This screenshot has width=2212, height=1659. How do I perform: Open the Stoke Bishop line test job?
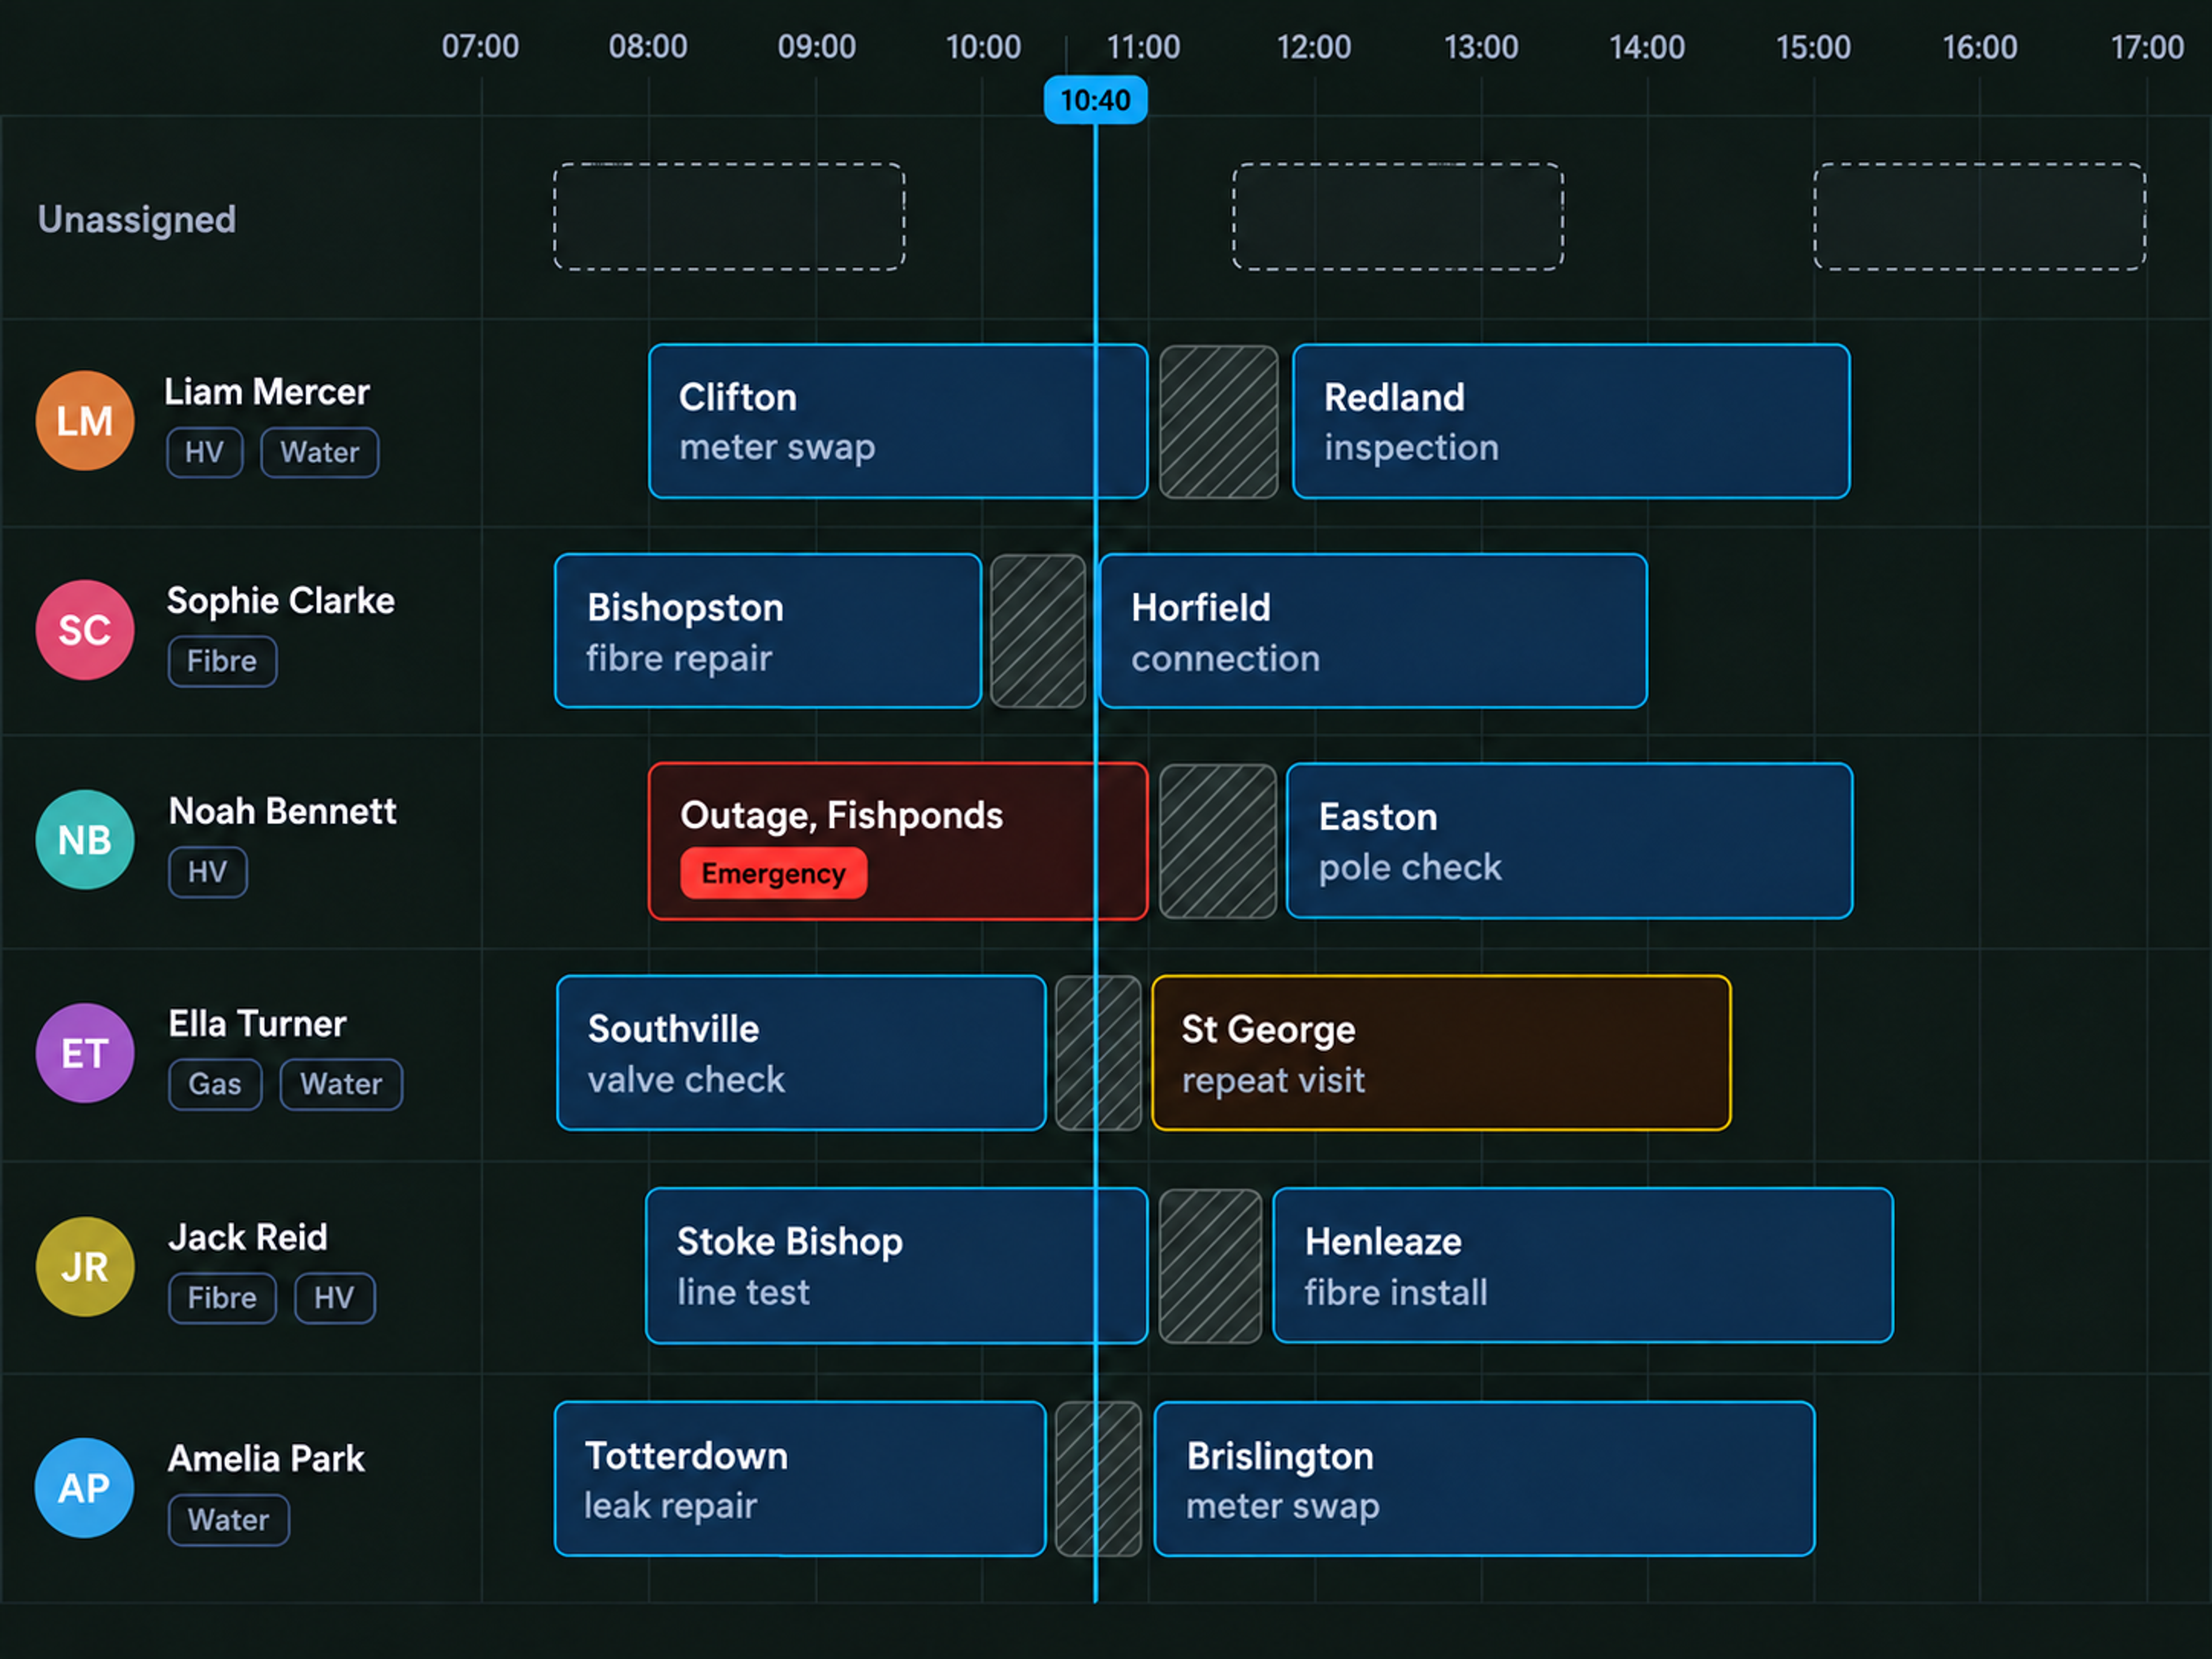pyautogui.click(x=896, y=1265)
